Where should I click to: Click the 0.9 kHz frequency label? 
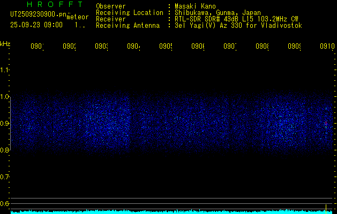4,124
